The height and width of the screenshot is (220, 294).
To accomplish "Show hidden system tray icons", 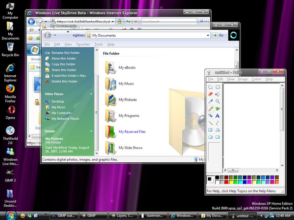I will pos(261,216).
